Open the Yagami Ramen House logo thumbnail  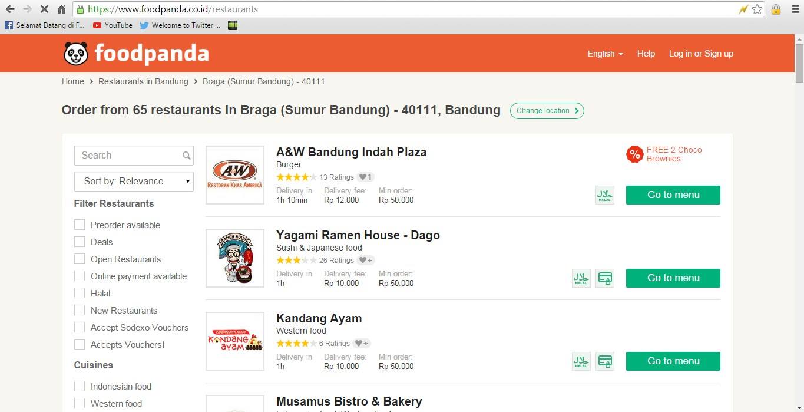[235, 258]
